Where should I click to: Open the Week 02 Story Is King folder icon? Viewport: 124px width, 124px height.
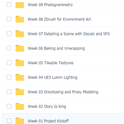(x=20, y=107)
